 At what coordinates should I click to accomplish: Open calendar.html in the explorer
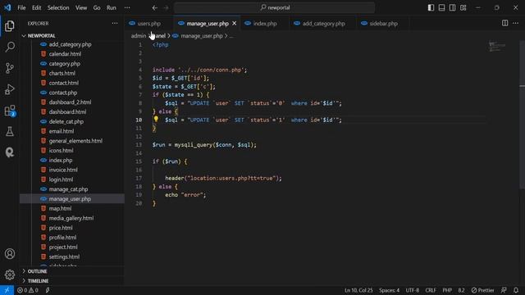[x=65, y=54]
